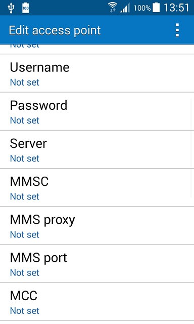This screenshot has height=324, width=194.
Task: Open the three-dot overflow menu
Action: tap(177, 30)
